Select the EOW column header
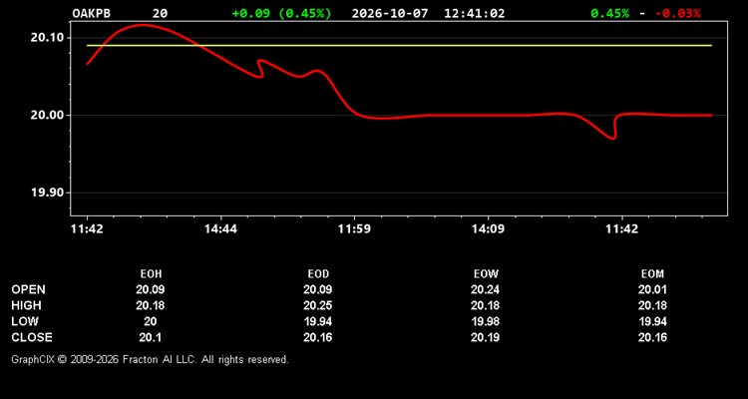 pyautogui.click(x=486, y=274)
